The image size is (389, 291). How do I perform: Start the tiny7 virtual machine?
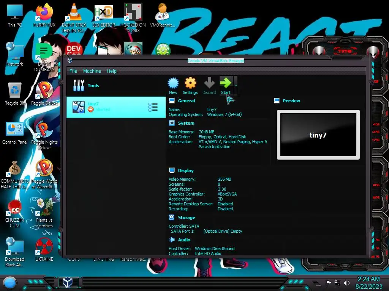pos(226,86)
